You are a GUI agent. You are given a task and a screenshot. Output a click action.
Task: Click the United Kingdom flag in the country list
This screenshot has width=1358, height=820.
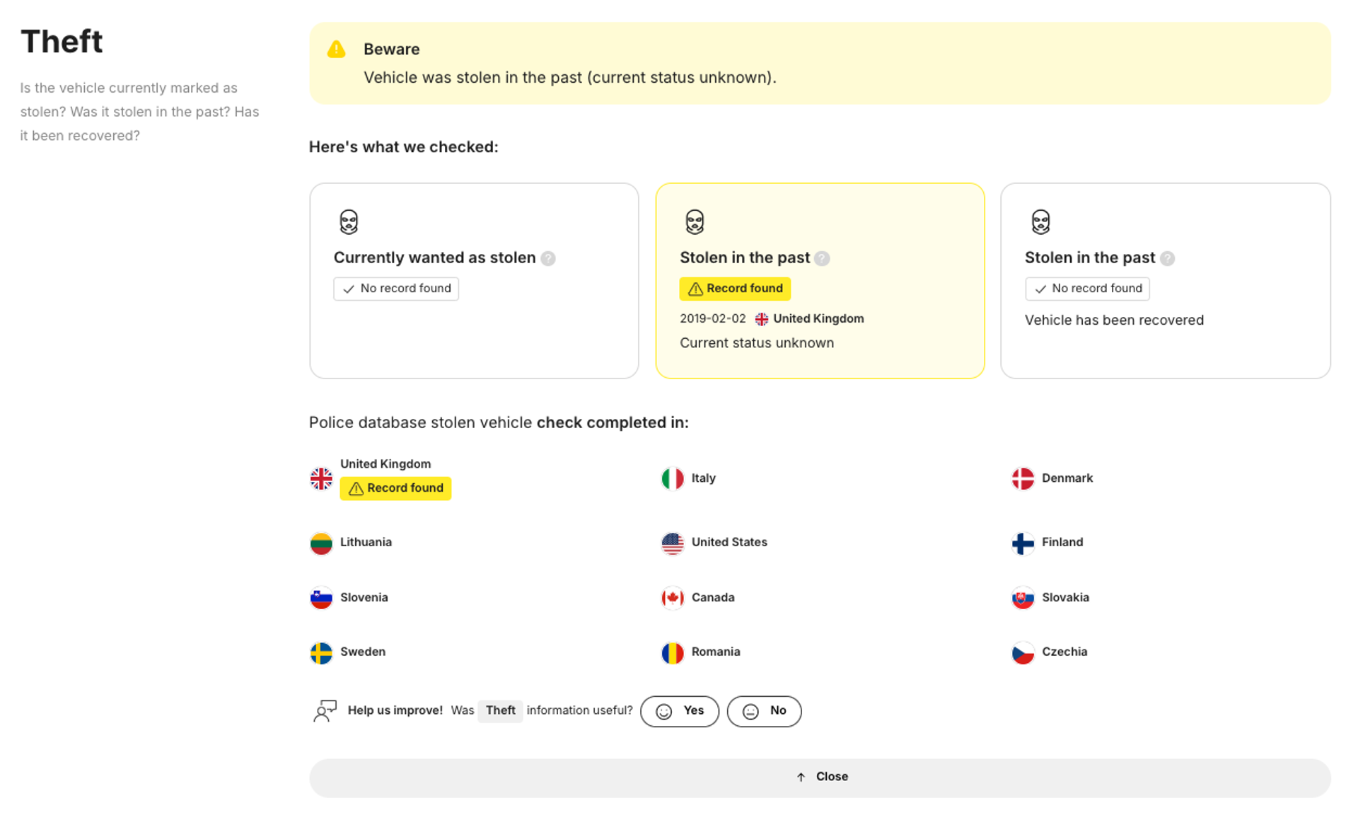point(321,478)
